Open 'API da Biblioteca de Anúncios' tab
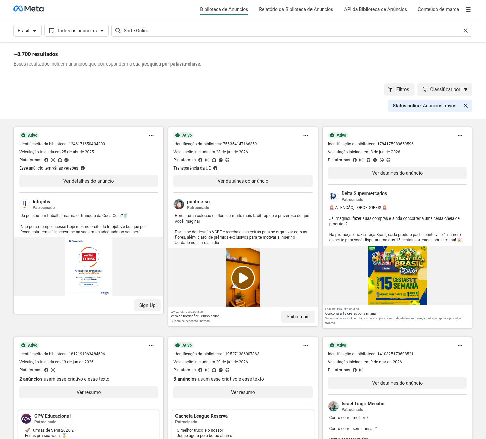This screenshot has width=486, height=439. pyautogui.click(x=375, y=9)
